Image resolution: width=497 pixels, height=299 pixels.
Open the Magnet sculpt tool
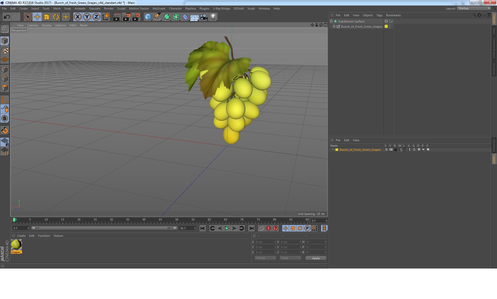pos(5,130)
